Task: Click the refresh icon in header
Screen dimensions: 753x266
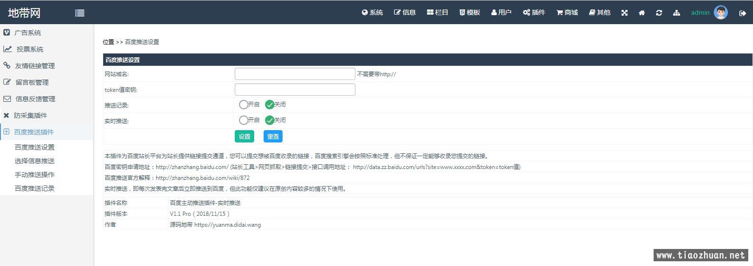Action: click(659, 13)
